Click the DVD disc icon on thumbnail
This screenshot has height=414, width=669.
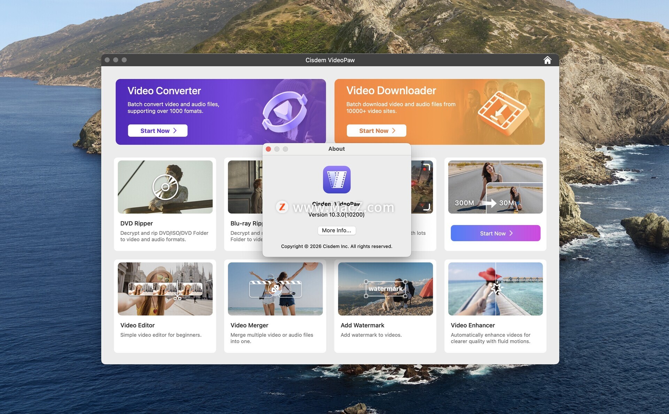165,187
